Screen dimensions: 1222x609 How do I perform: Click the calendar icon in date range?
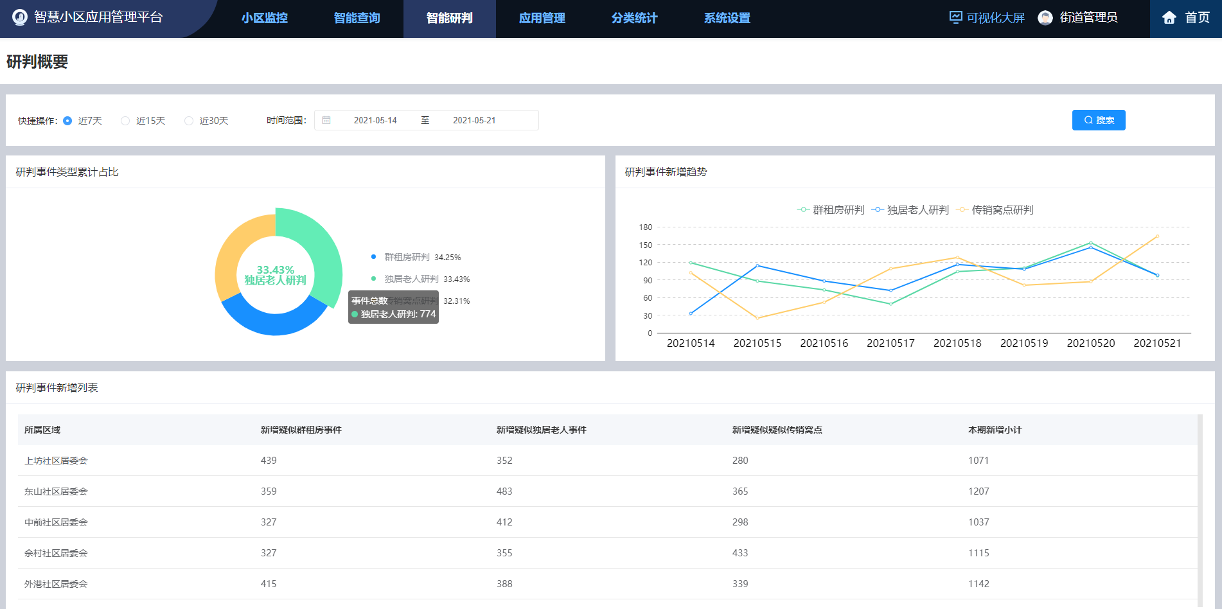326,120
